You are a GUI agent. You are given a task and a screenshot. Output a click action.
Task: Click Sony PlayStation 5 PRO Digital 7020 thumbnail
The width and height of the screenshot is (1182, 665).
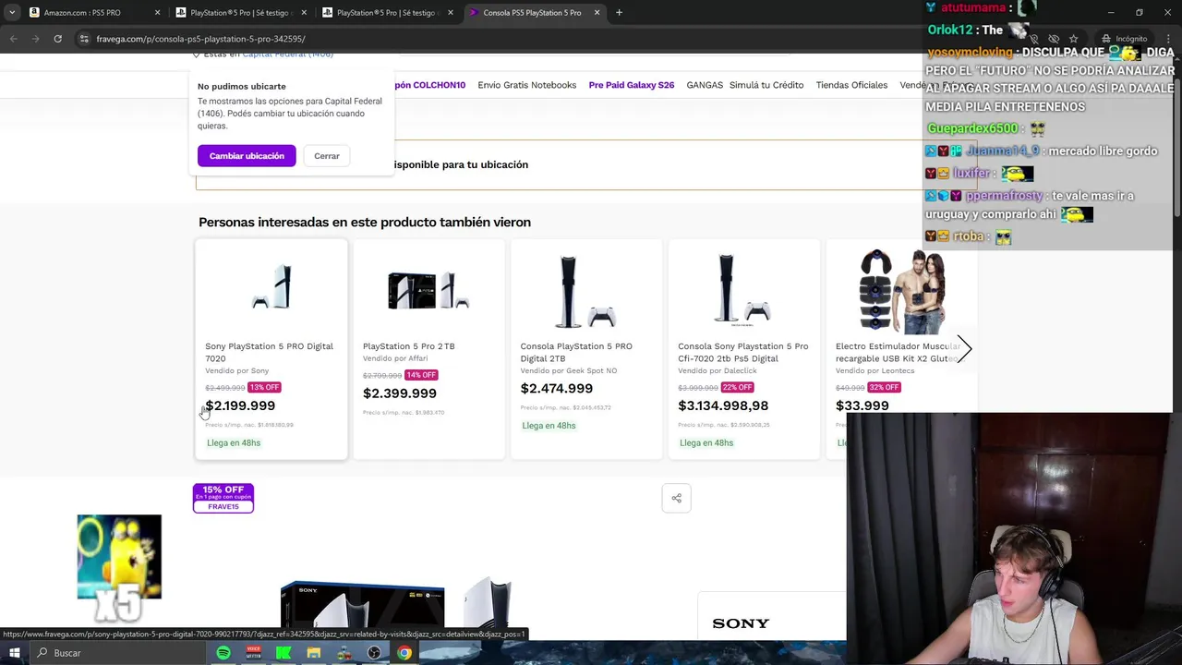click(271, 289)
